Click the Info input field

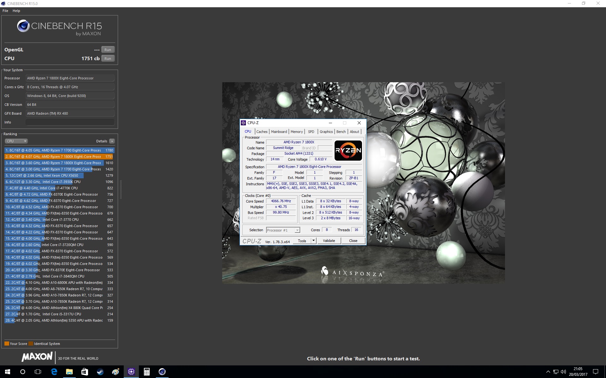pos(70,122)
